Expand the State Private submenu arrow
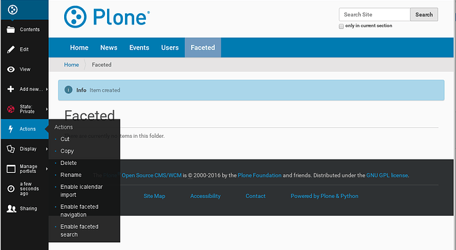Screen dimensions: 456x250 point(46,109)
